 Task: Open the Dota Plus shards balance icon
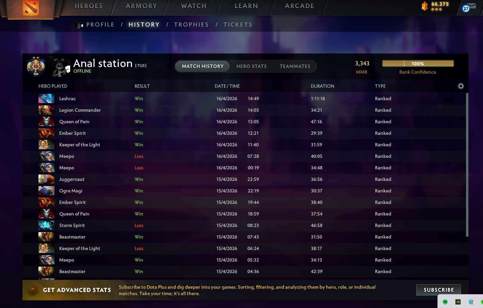(425, 6)
